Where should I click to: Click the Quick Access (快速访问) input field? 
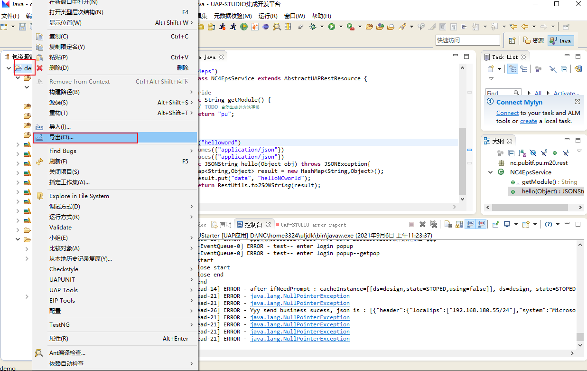tap(468, 40)
